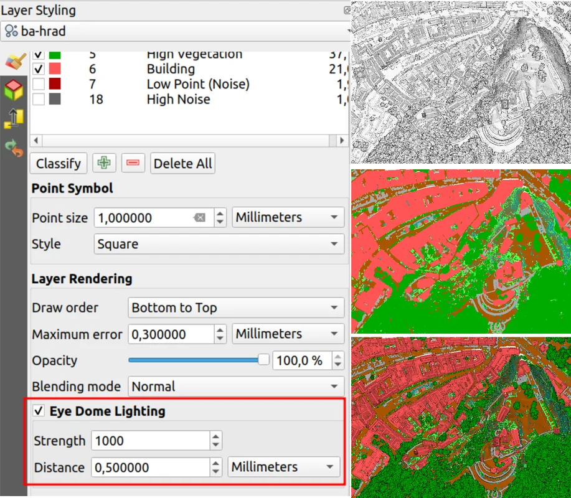This screenshot has width=571, height=498.
Task: Expand the Draw order dropdown
Action: coord(236,308)
